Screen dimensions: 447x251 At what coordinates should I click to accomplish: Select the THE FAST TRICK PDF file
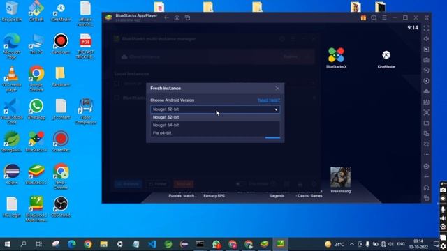85,46
